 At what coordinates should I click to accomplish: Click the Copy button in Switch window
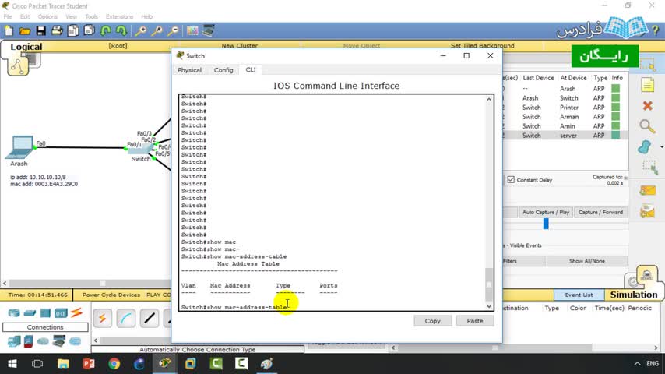(433, 321)
